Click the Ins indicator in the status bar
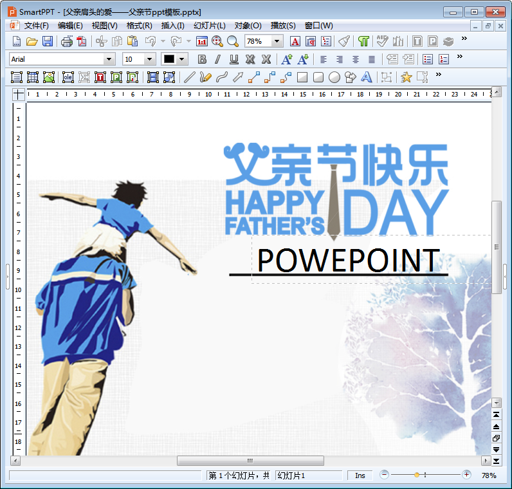 [x=360, y=475]
